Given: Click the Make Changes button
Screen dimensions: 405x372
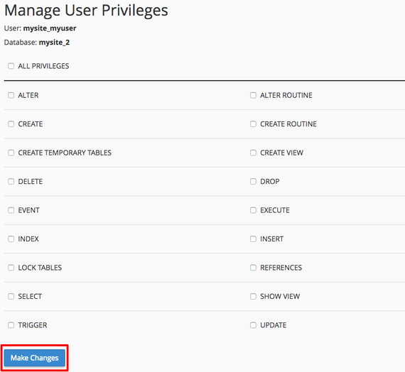Looking at the screenshot, I should click(x=35, y=358).
